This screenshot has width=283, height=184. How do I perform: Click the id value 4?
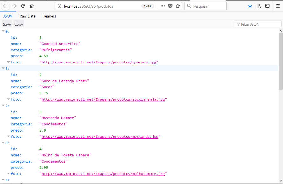pyautogui.click(x=41, y=149)
